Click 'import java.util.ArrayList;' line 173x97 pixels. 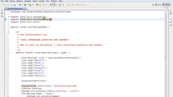tap(29, 17)
